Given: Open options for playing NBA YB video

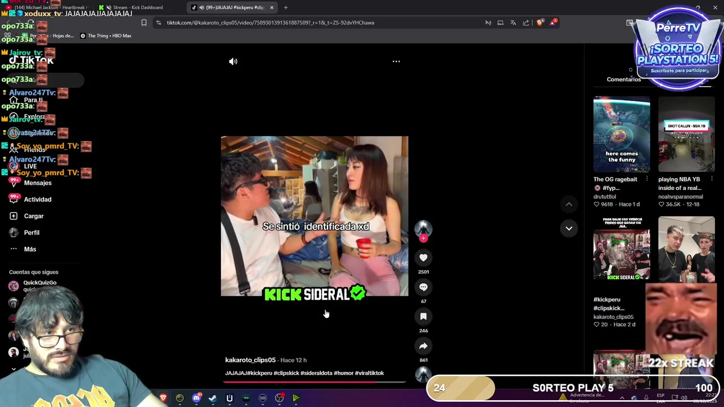Looking at the screenshot, I should tap(712, 179).
